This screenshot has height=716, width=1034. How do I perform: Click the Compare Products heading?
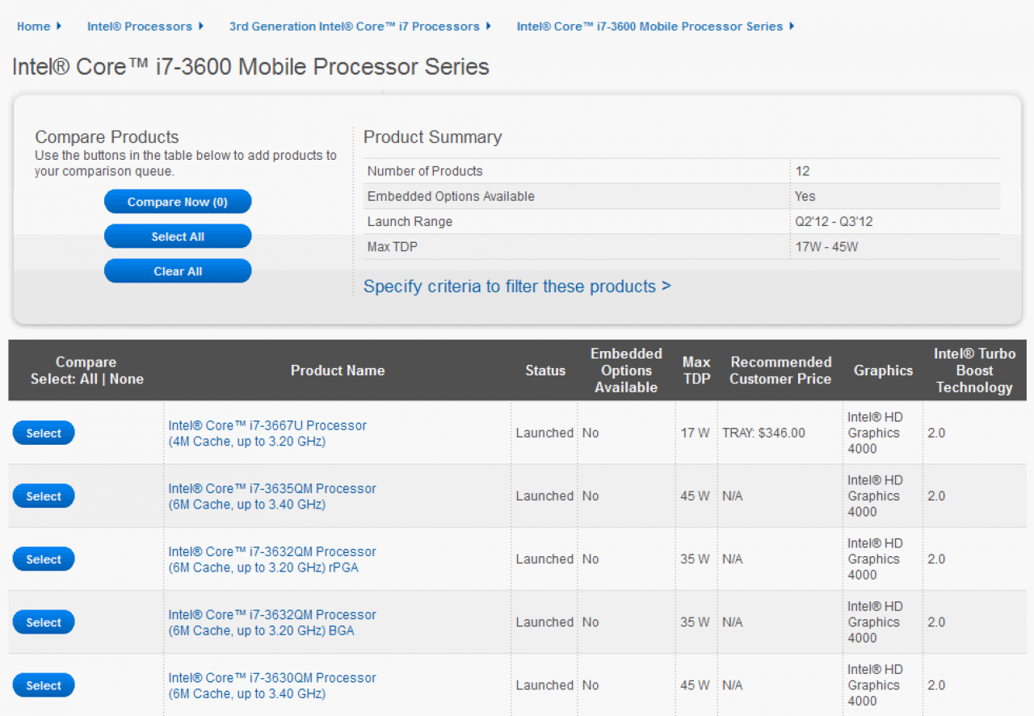[x=107, y=137]
